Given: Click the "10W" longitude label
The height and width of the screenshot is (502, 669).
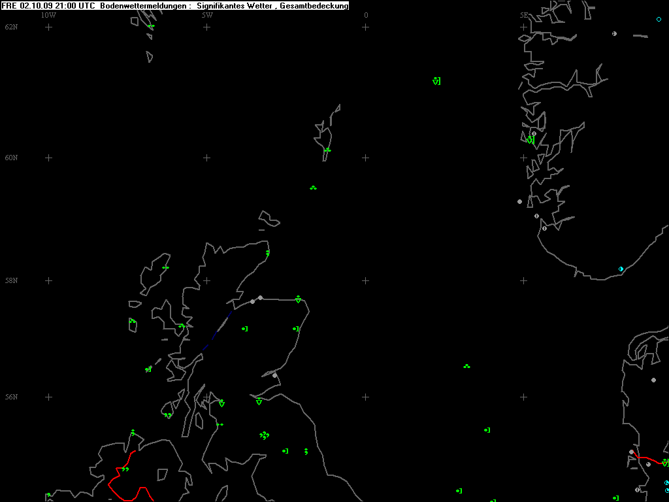Looking at the screenshot, I should click(48, 15).
